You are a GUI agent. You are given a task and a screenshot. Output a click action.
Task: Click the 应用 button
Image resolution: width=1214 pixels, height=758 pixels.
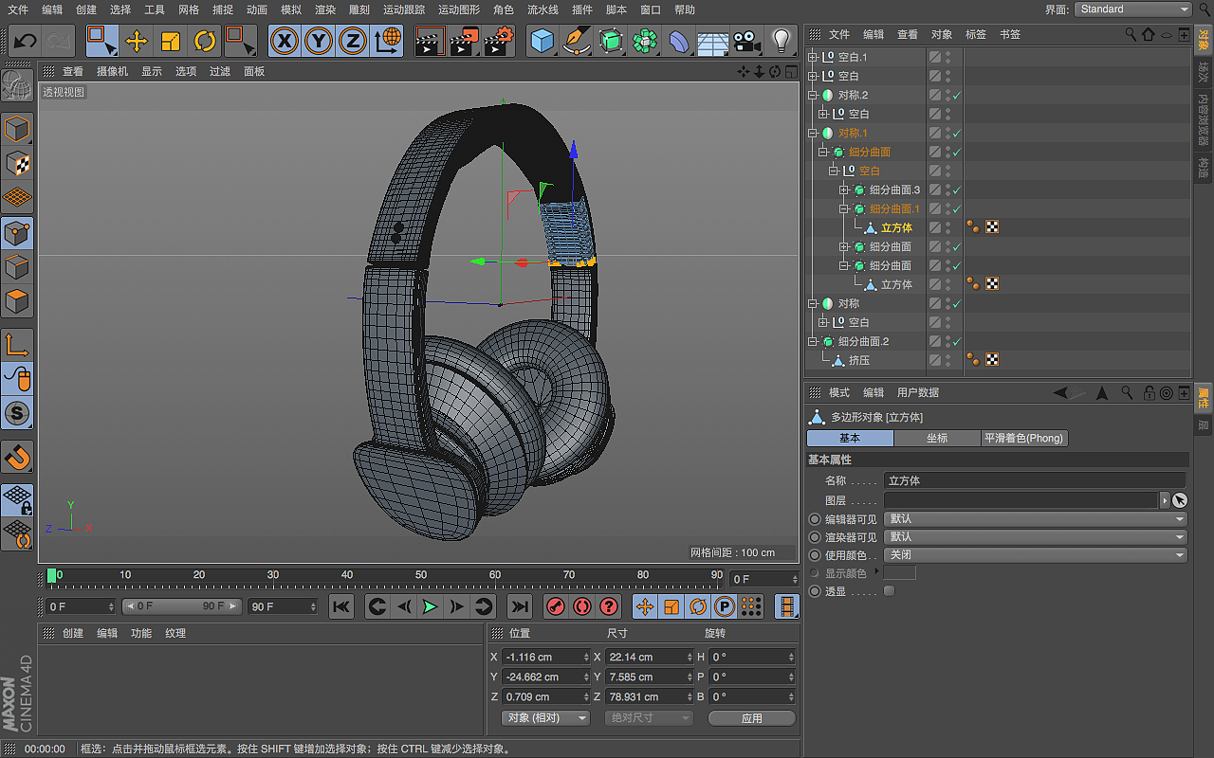pos(751,718)
